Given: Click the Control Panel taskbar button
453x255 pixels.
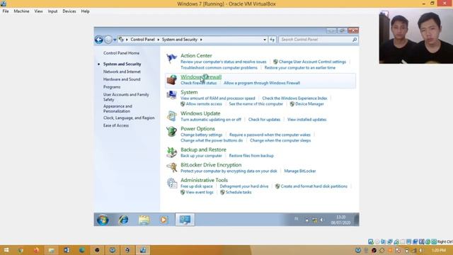Looking at the screenshot, I should click(185, 220).
